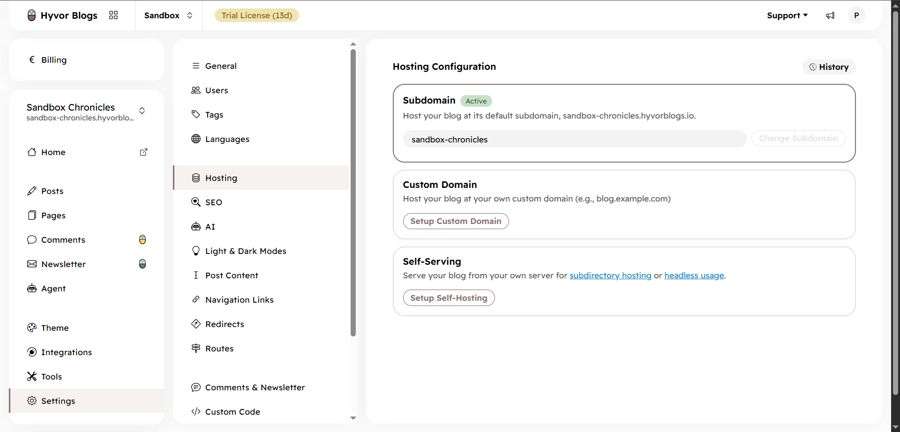The width and height of the screenshot is (900, 432).
Task: Click the Languages globe icon
Action: coord(196,139)
